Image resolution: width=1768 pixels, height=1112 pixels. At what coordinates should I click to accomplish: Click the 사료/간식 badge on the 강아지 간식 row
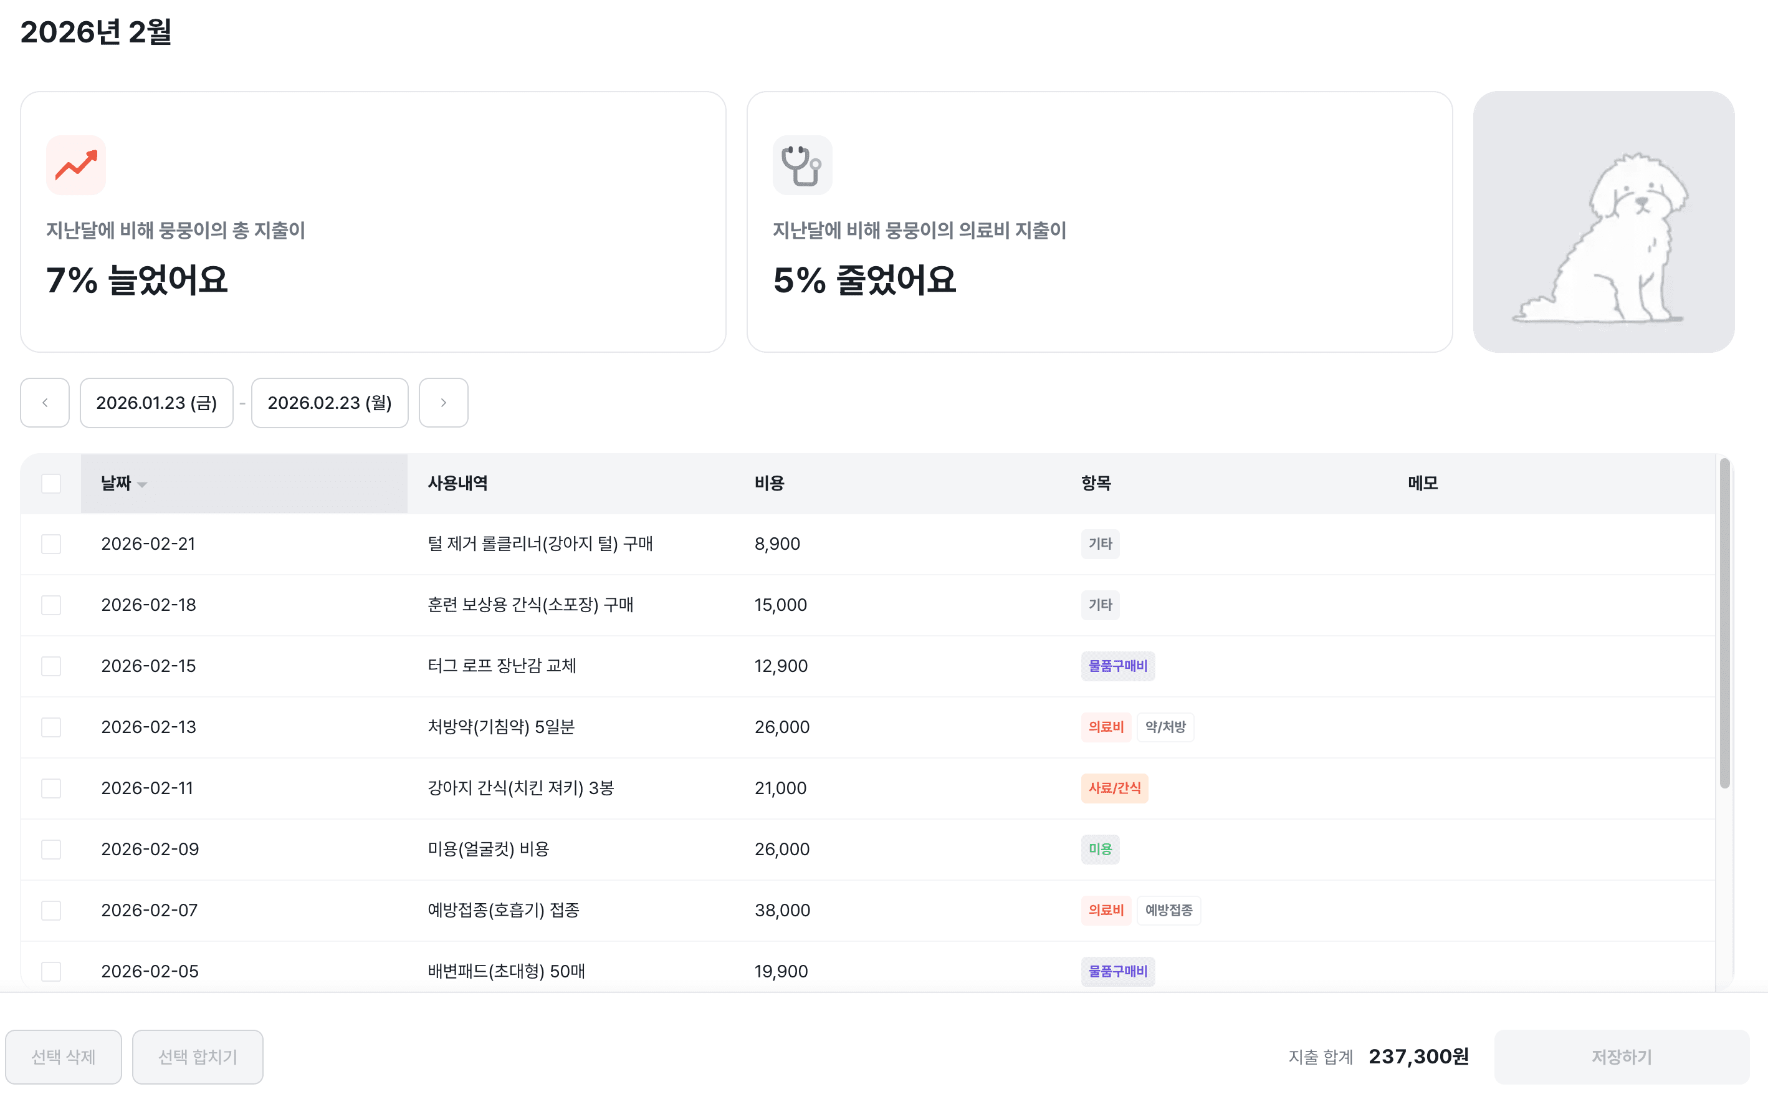[x=1114, y=788]
